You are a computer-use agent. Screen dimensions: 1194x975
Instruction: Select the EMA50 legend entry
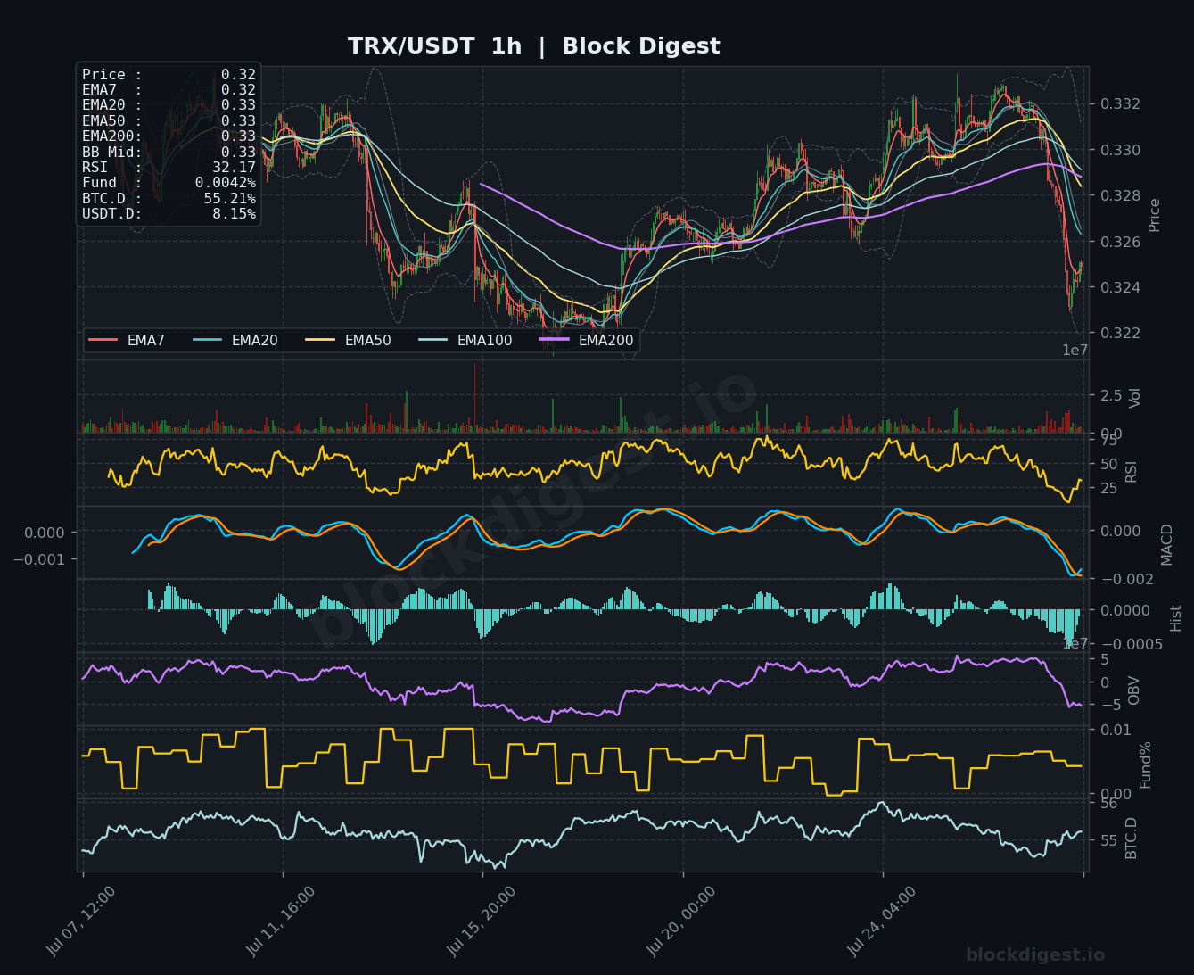pos(349,340)
